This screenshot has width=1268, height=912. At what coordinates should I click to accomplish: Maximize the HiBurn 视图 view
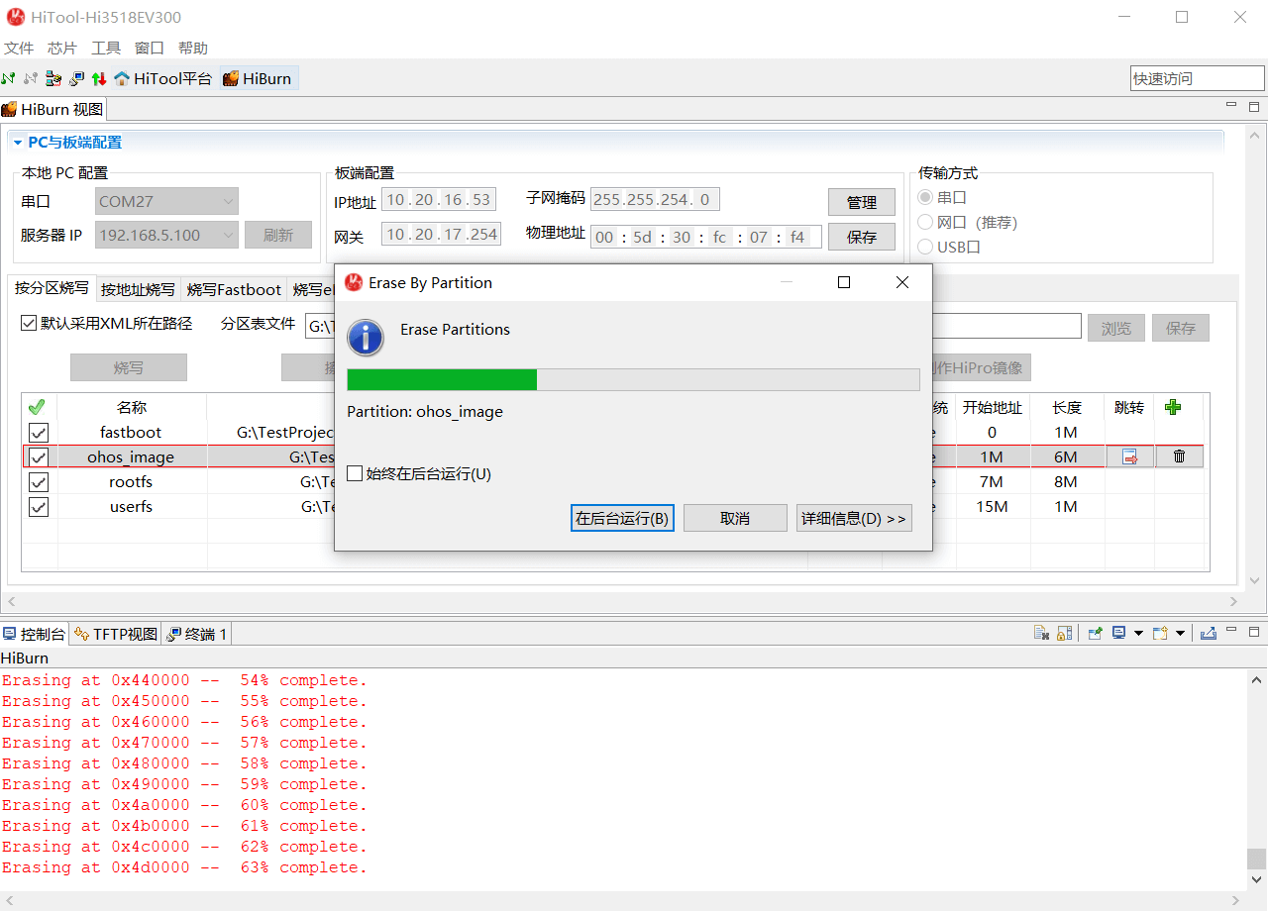tap(1254, 107)
